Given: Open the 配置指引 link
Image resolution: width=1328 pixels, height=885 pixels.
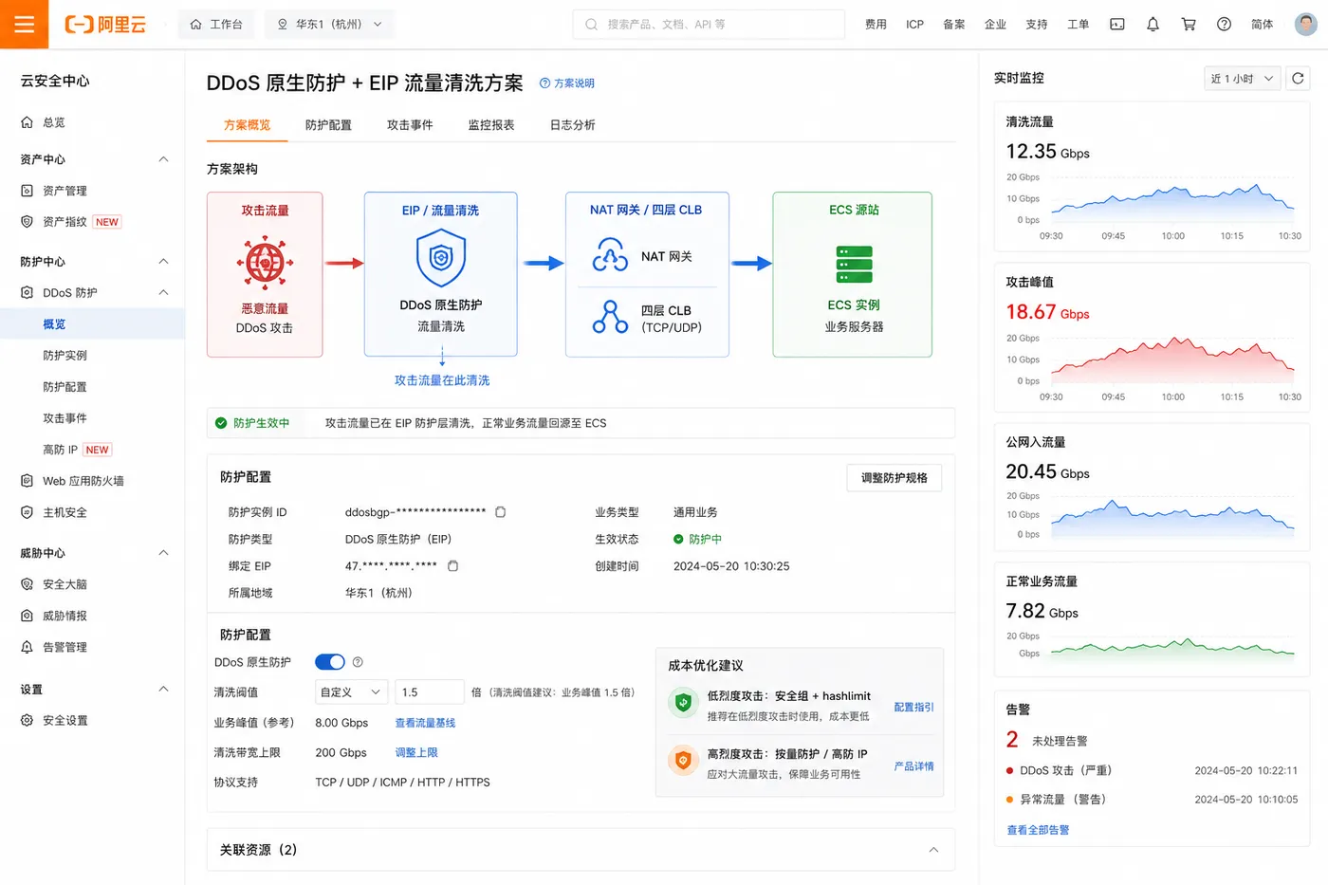Looking at the screenshot, I should point(913,708).
